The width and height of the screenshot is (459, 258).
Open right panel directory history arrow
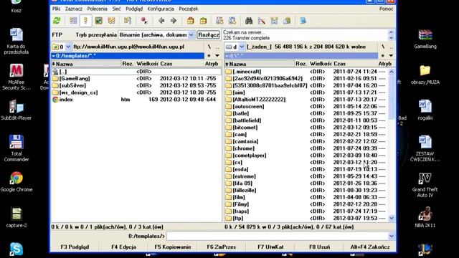(391, 56)
